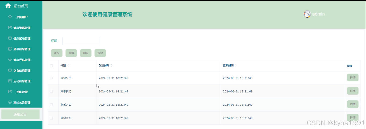Click the chart icon beside 健康记录管理

[10, 38]
